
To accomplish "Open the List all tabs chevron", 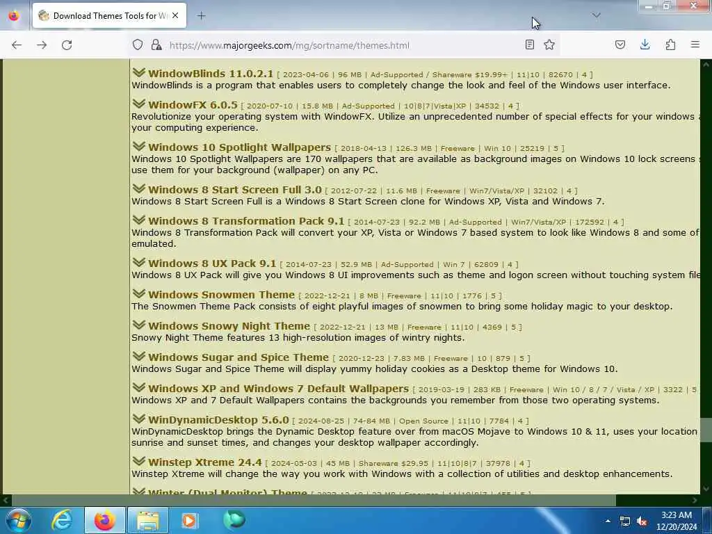I will tap(596, 15).
